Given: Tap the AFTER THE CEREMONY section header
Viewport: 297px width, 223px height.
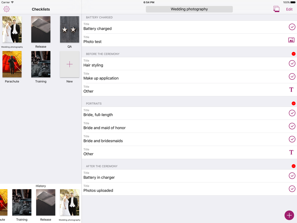Looking at the screenshot, I should (x=102, y=166).
